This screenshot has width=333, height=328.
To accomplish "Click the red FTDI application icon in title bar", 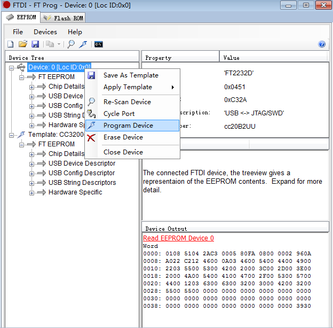I will click(x=6, y=5).
